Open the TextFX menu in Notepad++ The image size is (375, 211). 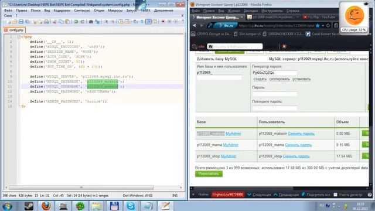point(145,11)
